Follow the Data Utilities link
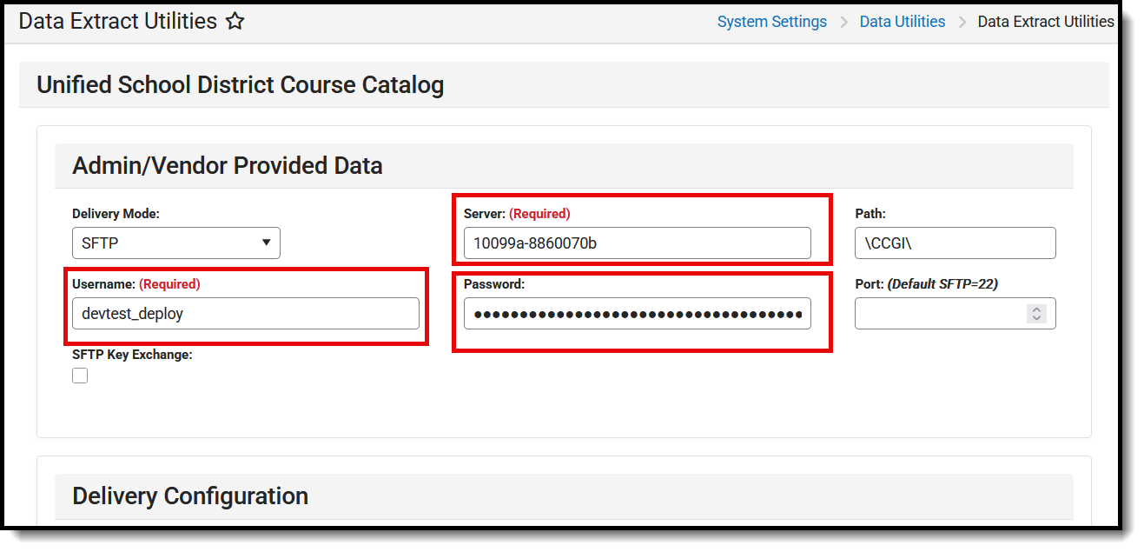 pos(902,21)
